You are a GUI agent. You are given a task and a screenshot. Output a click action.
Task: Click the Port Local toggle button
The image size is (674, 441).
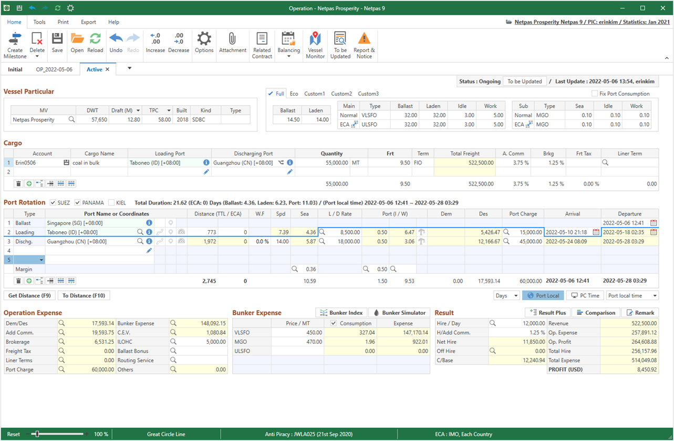(x=544, y=296)
